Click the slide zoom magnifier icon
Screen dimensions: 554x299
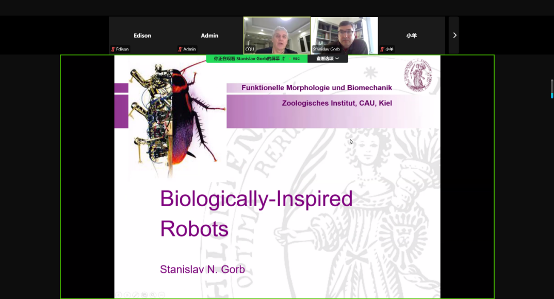point(153,295)
